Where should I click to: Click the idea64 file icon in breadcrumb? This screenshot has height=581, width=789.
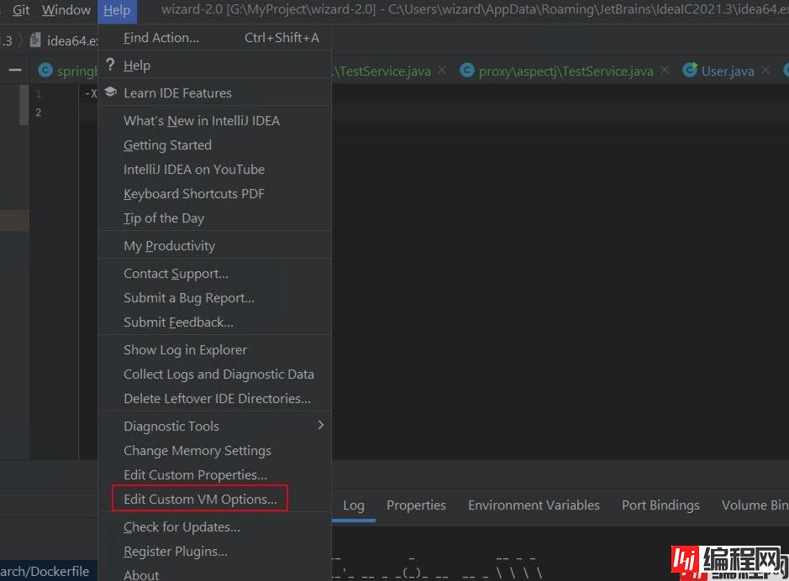[x=35, y=40]
